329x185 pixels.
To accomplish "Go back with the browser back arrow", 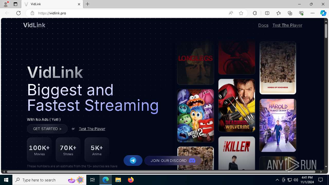I will pyautogui.click(x=7, y=13).
